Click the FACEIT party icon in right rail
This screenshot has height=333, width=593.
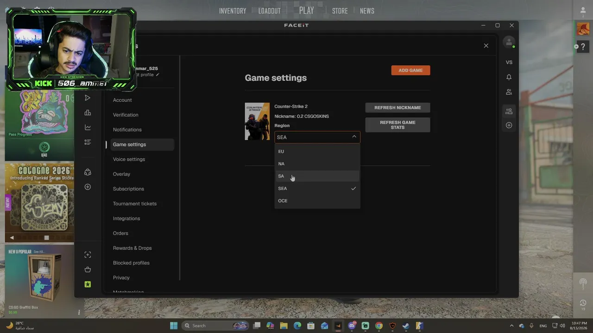[x=509, y=111]
